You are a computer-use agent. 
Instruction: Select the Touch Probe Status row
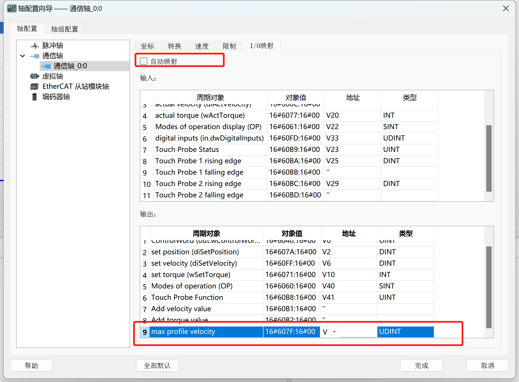[289, 150]
